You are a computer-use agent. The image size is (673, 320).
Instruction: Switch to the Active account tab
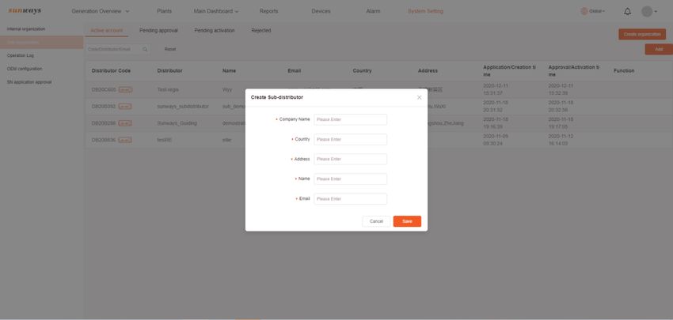pos(106,31)
